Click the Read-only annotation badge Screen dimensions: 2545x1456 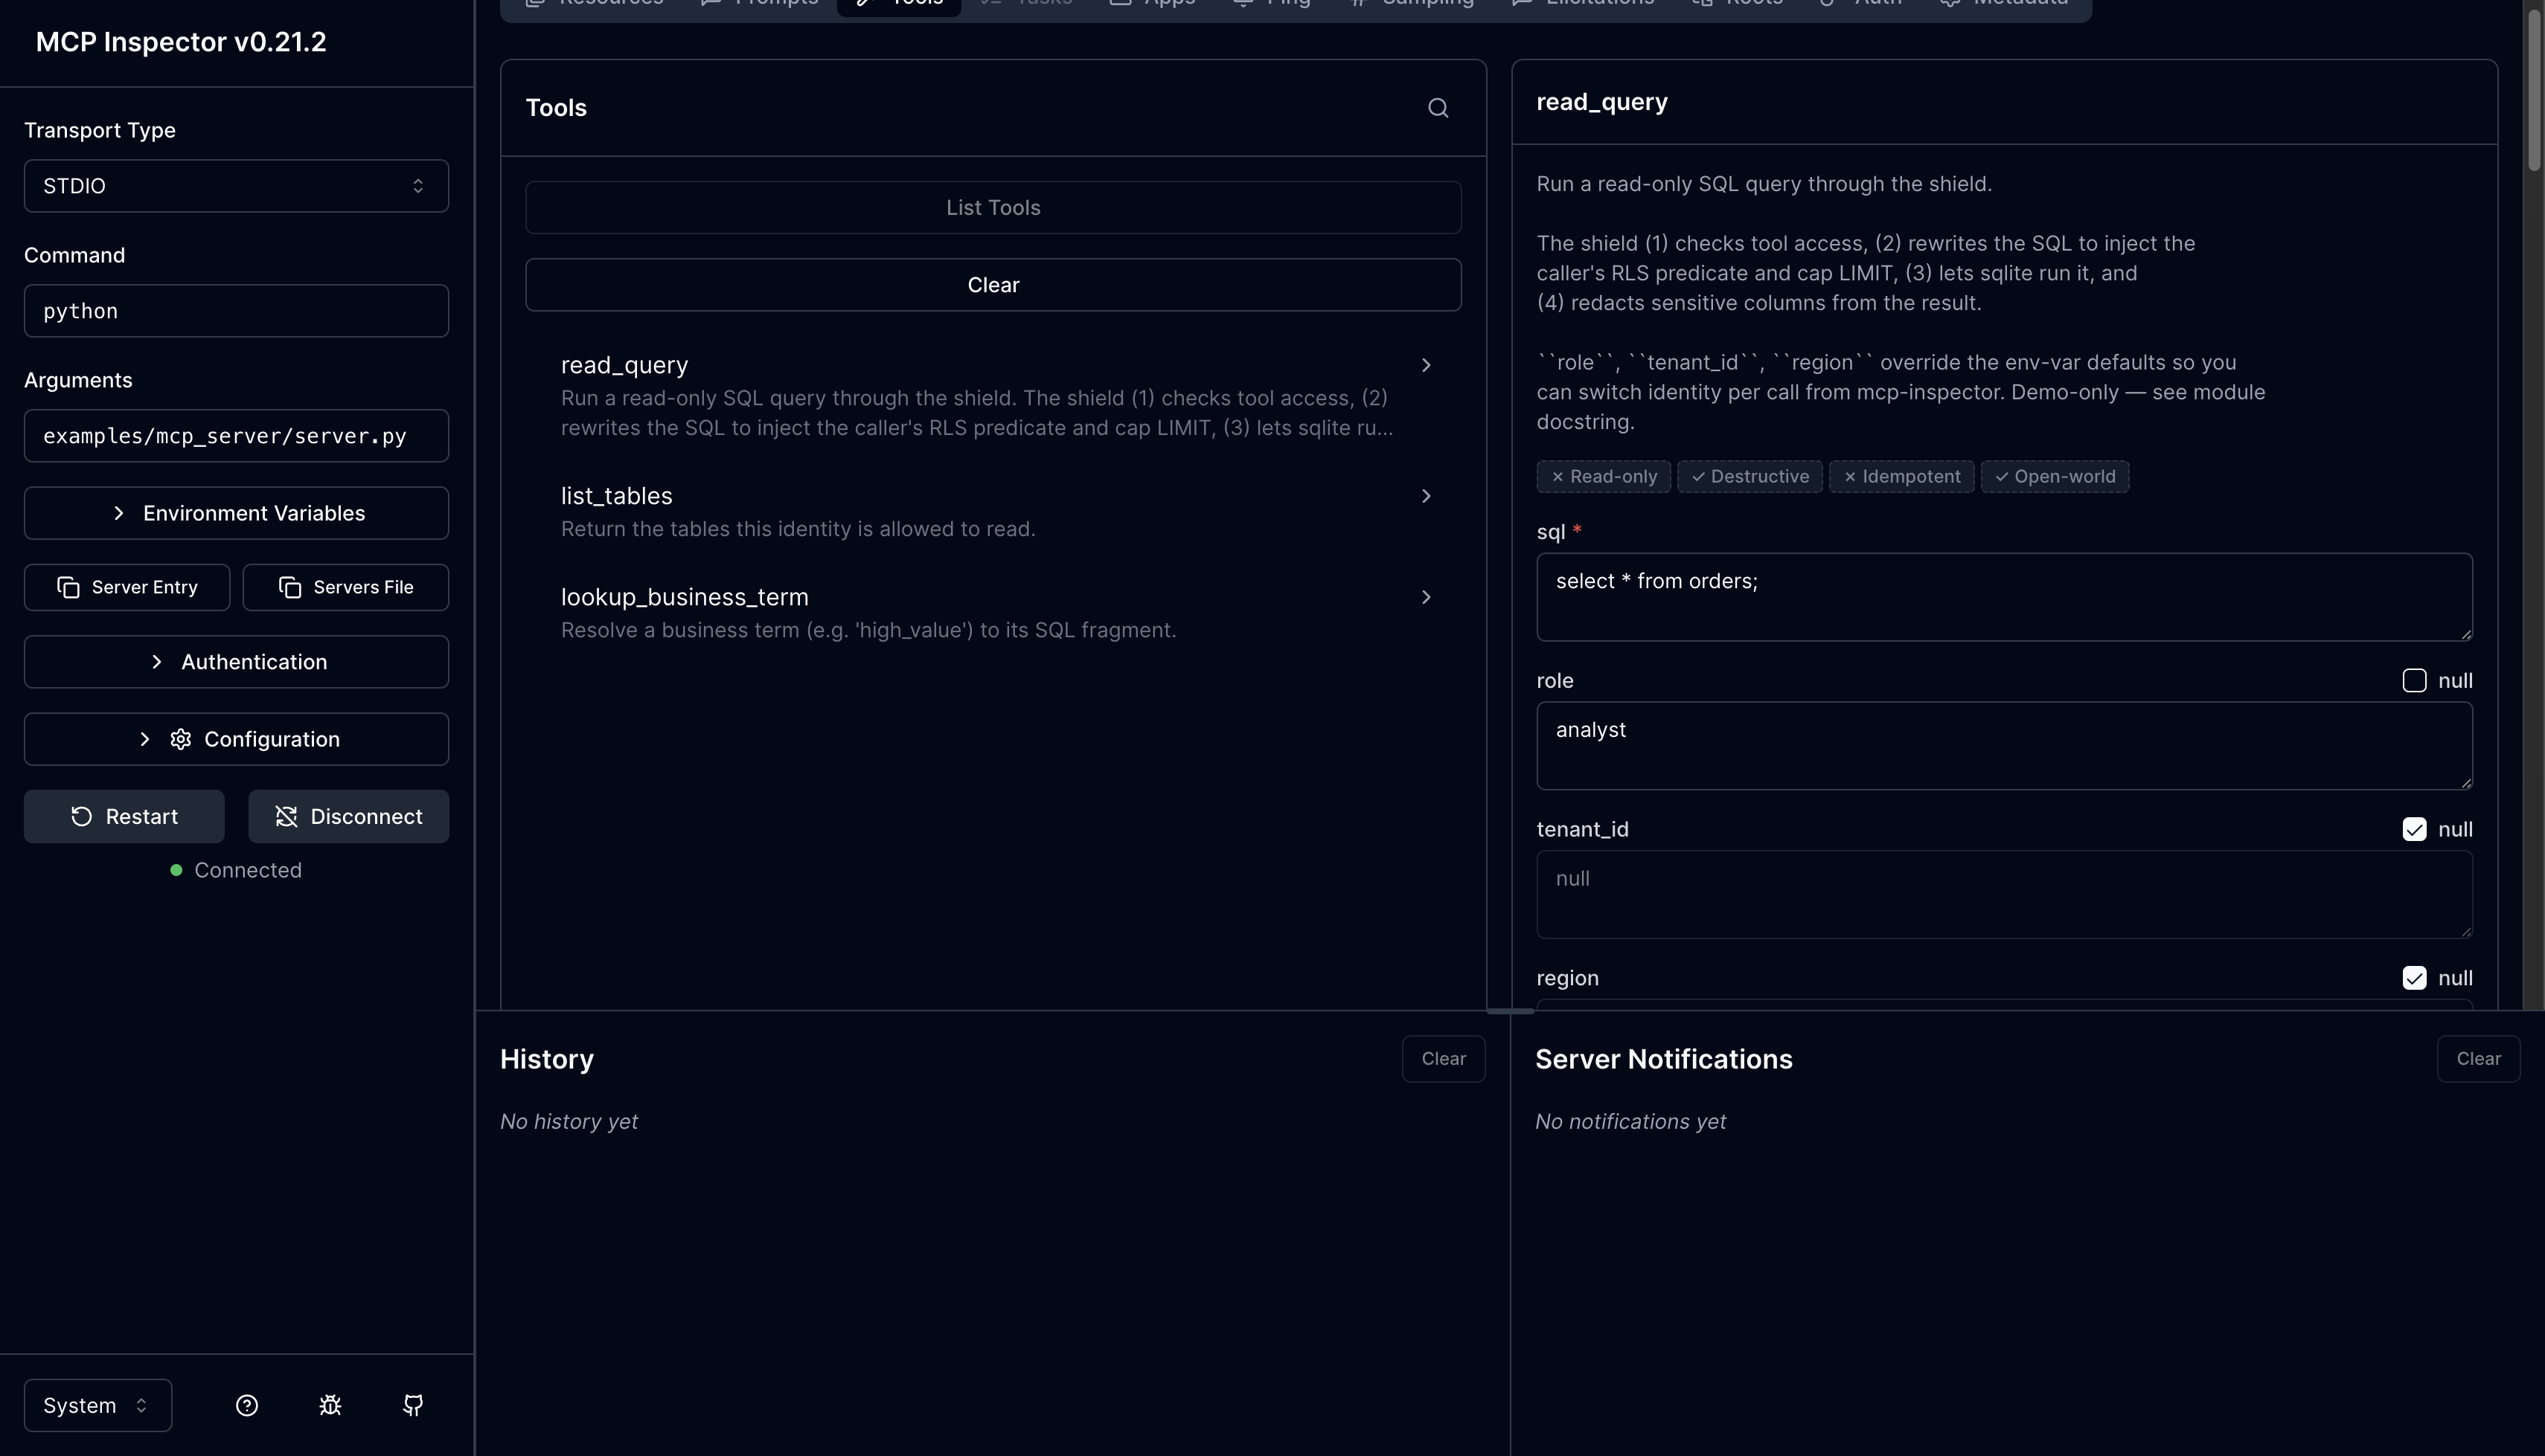point(1604,477)
